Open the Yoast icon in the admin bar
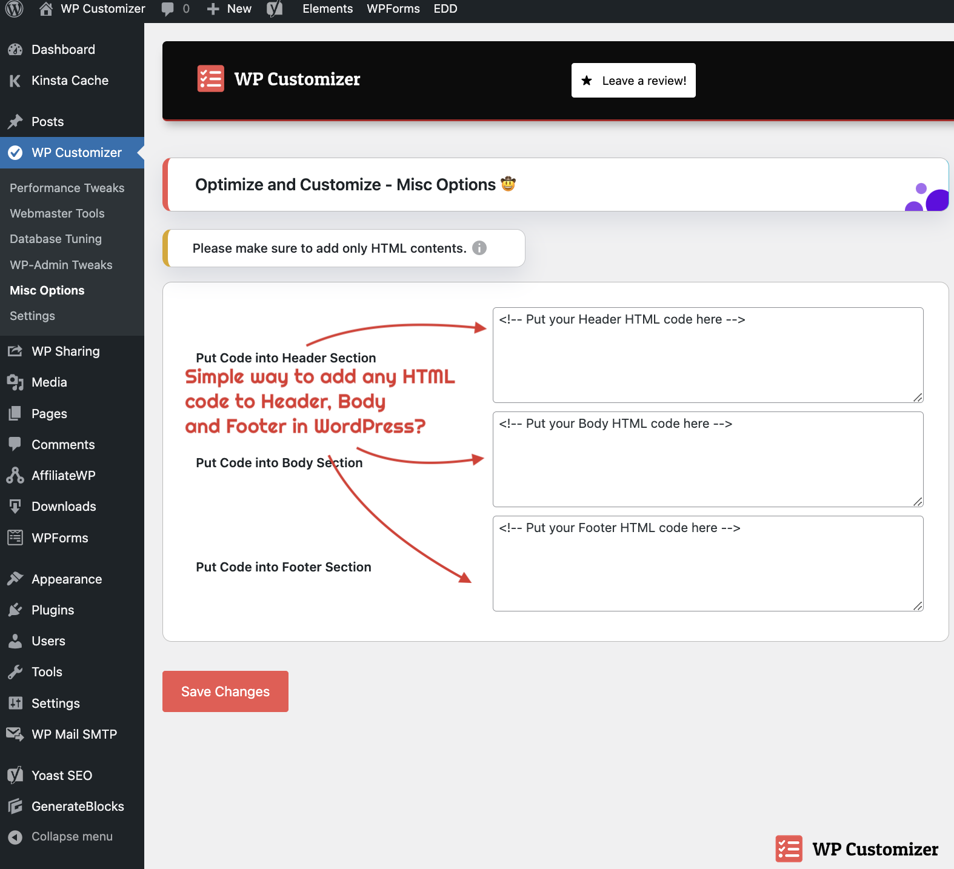954x869 pixels. pyautogui.click(x=275, y=8)
